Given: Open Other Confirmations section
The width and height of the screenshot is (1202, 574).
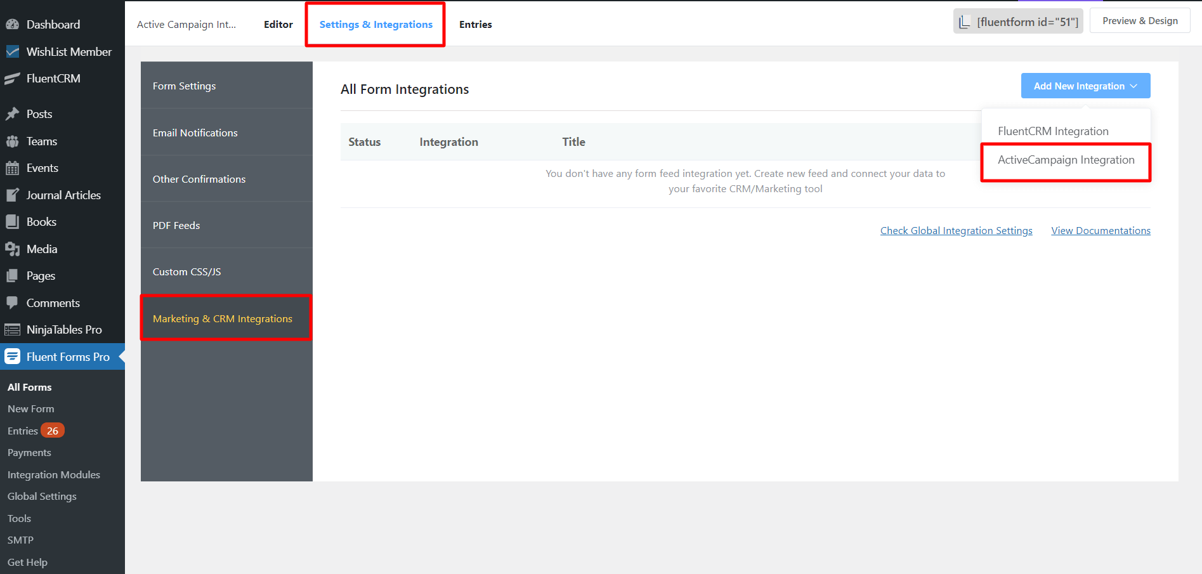Looking at the screenshot, I should [x=226, y=179].
